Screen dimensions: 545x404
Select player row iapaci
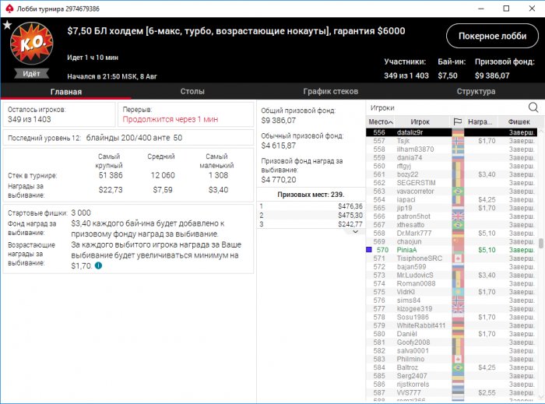point(452,199)
